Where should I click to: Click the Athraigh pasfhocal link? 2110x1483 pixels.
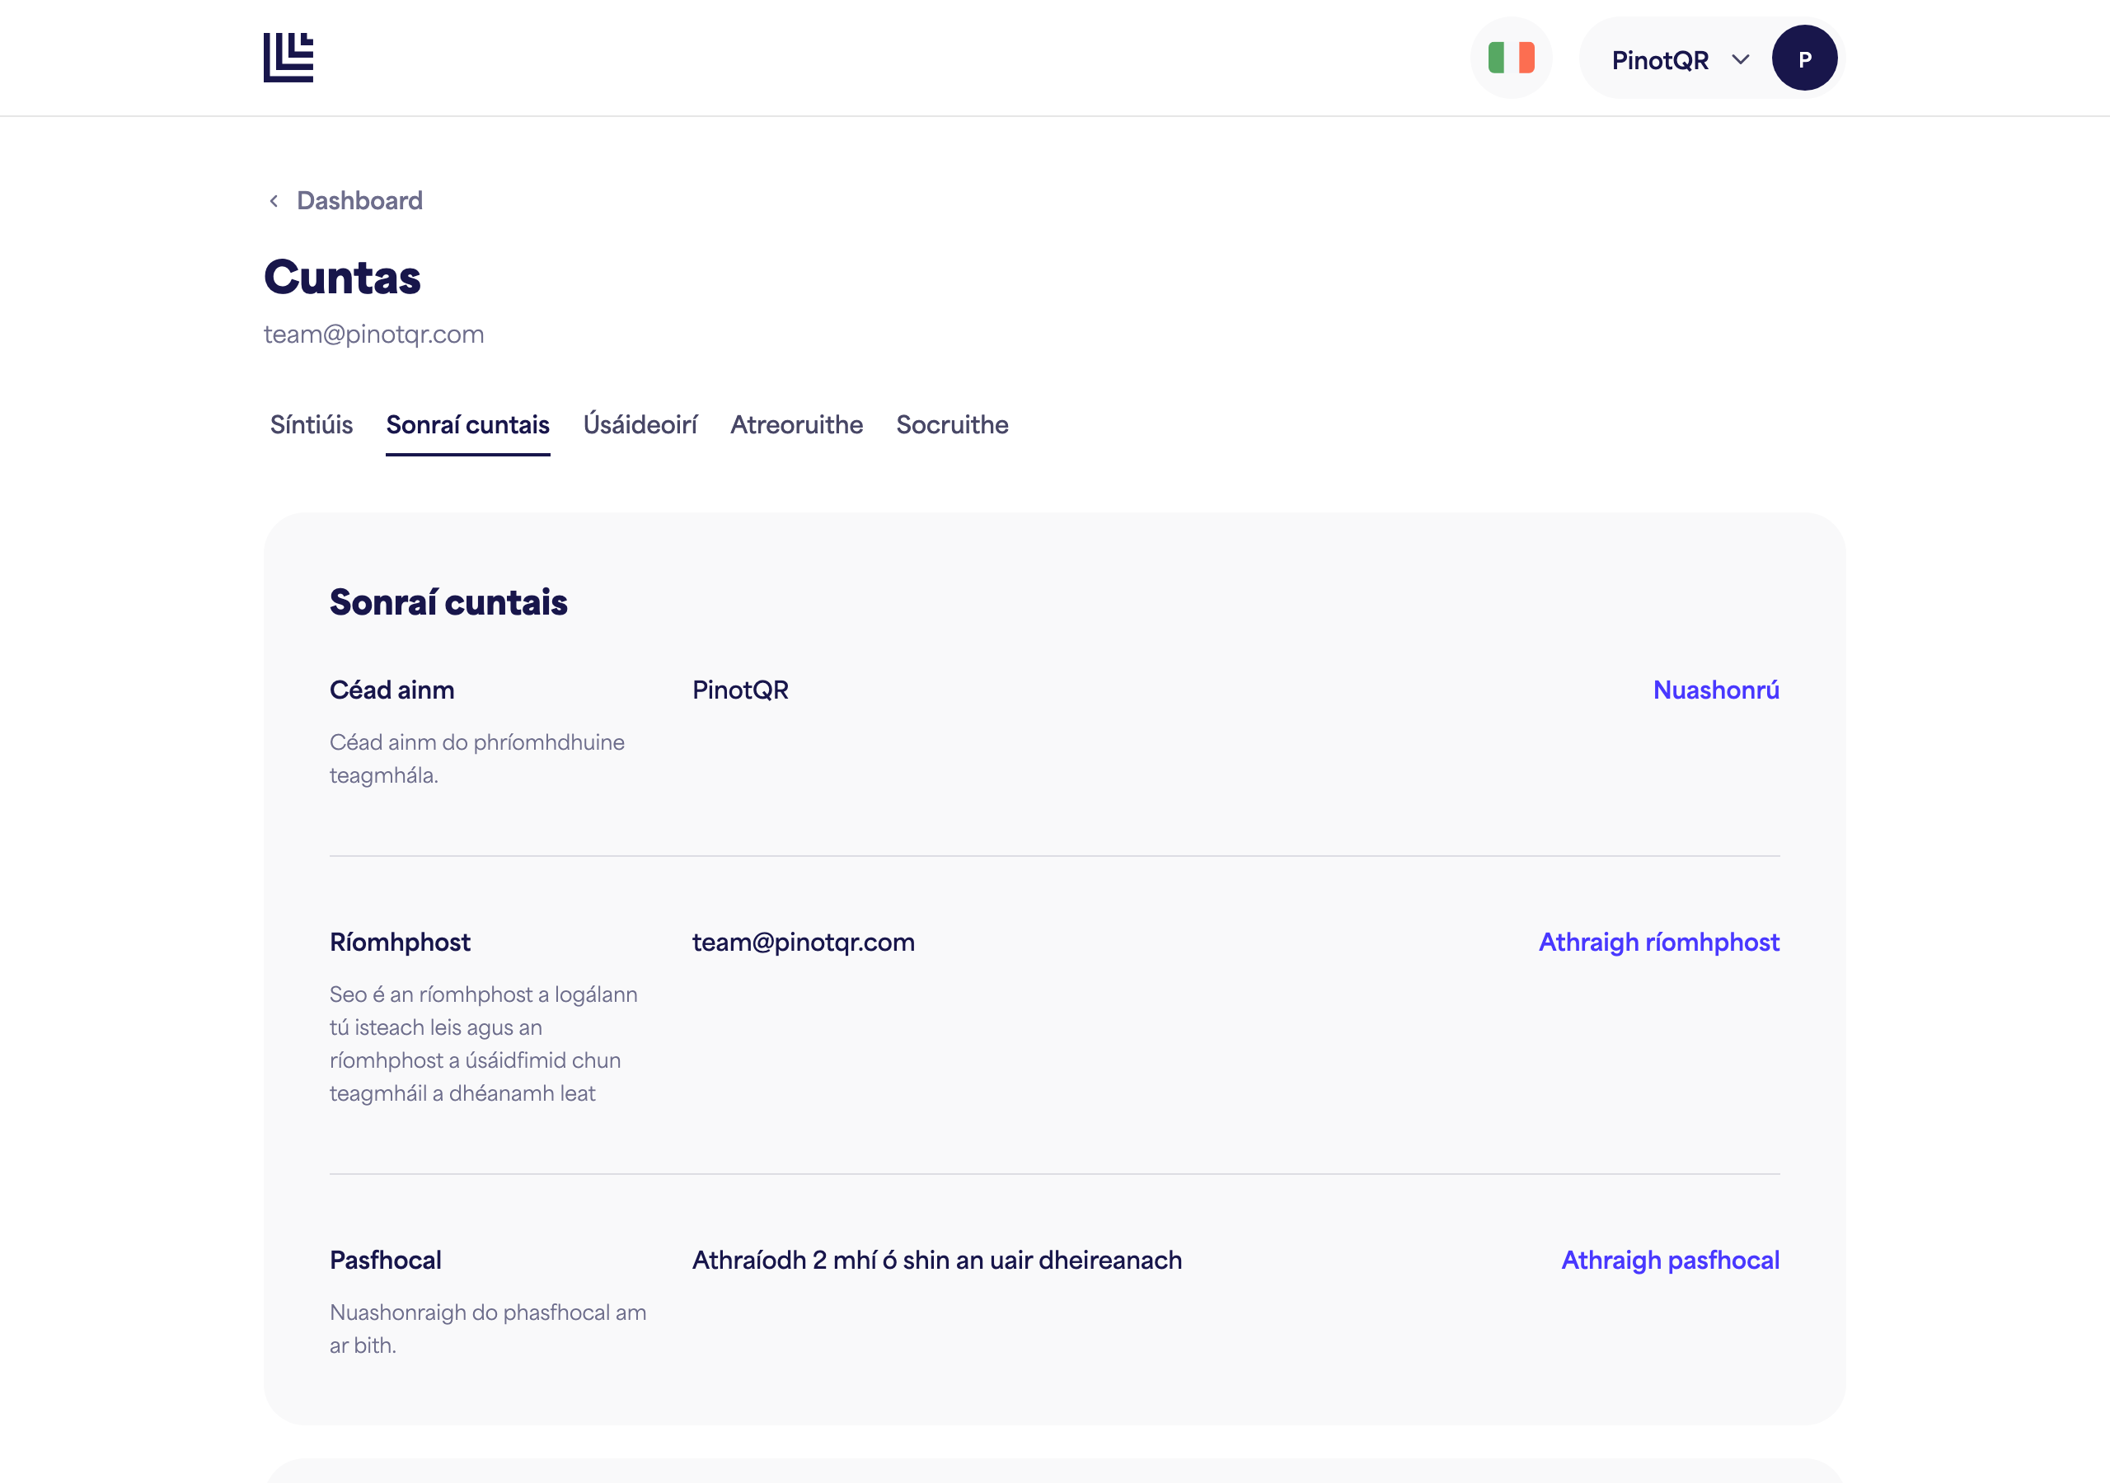pos(1670,1260)
